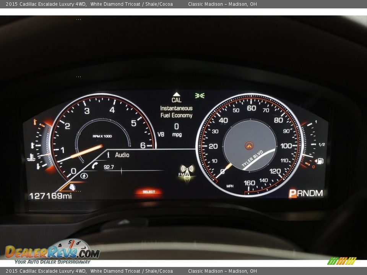Expand the up arrow above CAL
The height and width of the screenshot is (275, 367).
click(176, 94)
